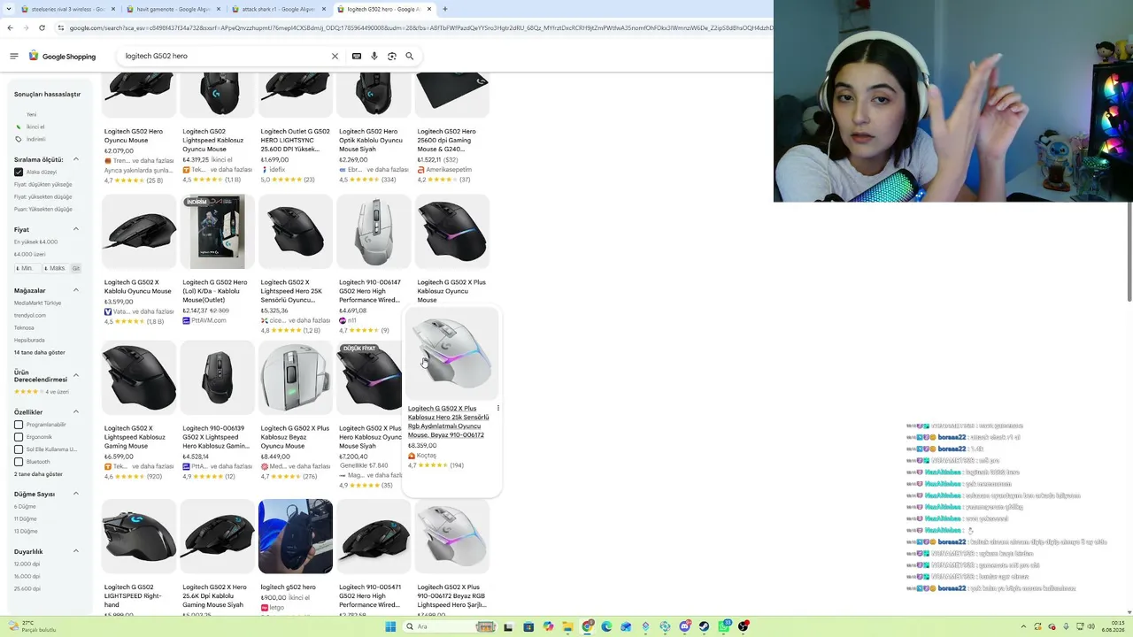Open the weather widget showing 27°C

pyautogui.click(x=31, y=626)
